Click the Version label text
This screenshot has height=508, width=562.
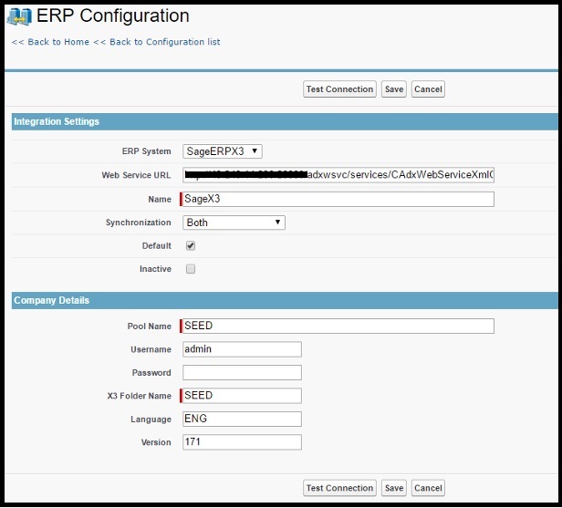pos(156,442)
